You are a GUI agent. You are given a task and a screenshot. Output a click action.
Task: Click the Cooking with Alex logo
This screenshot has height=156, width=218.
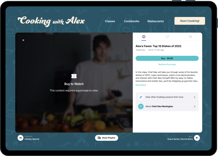point(51,21)
